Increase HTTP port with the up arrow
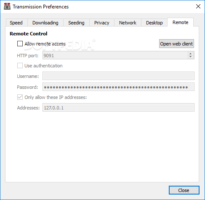Screen dimensions: 205x200 click(190, 53)
